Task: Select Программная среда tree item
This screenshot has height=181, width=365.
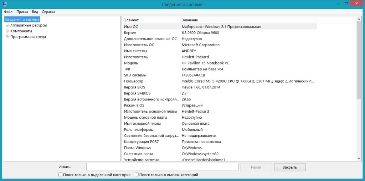Action: point(28,37)
